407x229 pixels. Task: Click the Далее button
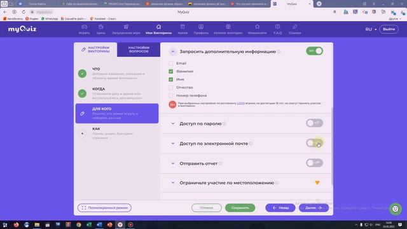click(x=314, y=208)
